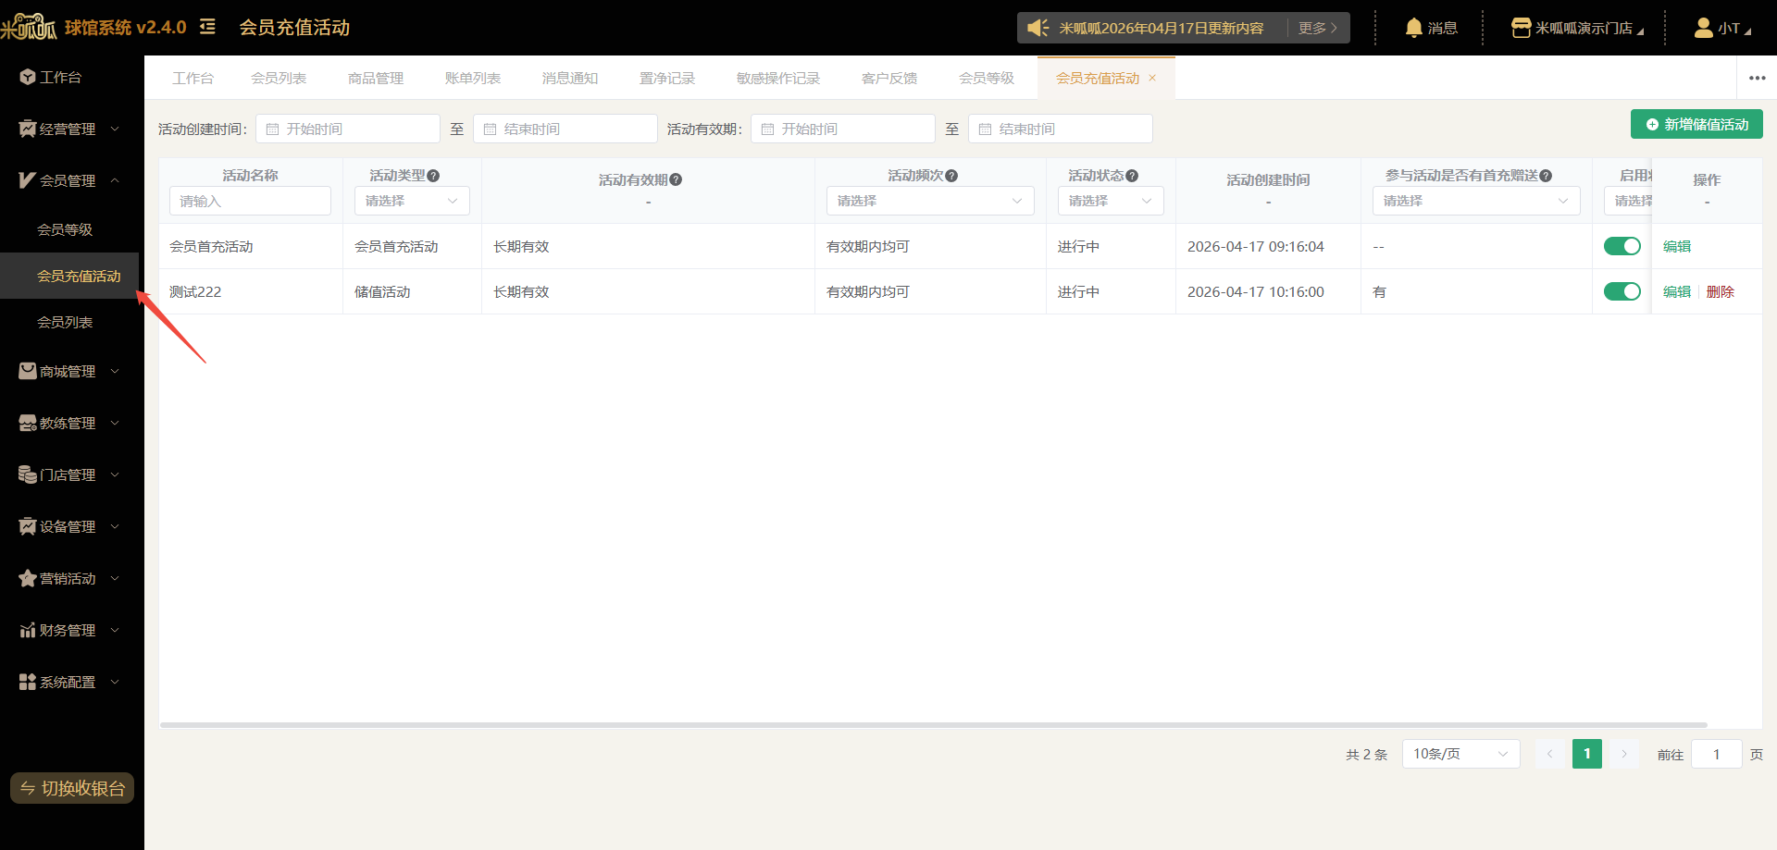Switch to the 工作台 tab
1777x850 pixels.
(x=193, y=78)
